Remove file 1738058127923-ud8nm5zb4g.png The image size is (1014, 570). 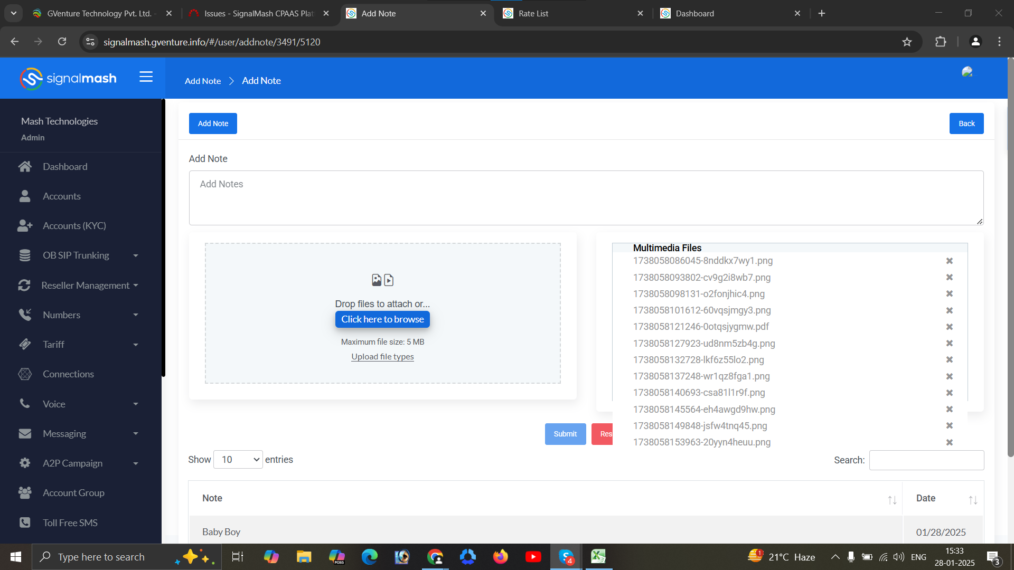(x=949, y=343)
